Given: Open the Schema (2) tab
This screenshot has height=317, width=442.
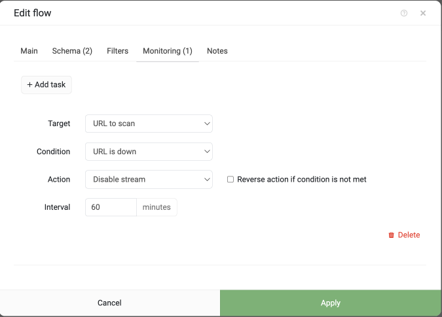Looking at the screenshot, I should coord(72,51).
